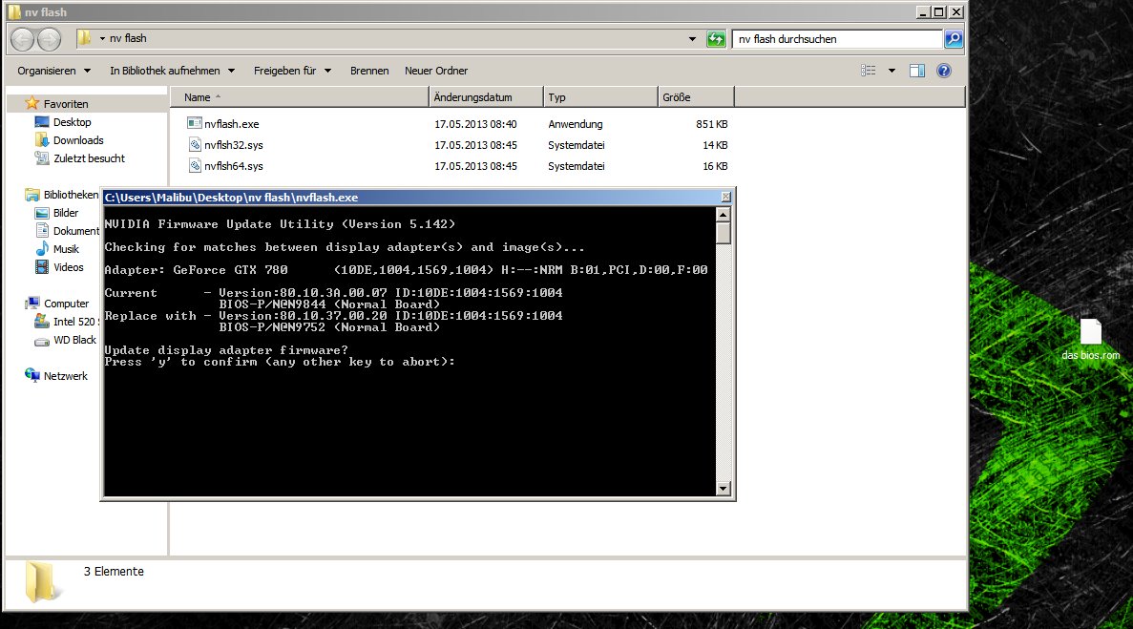
Task: Sort files by the Name column header
Action: point(299,97)
